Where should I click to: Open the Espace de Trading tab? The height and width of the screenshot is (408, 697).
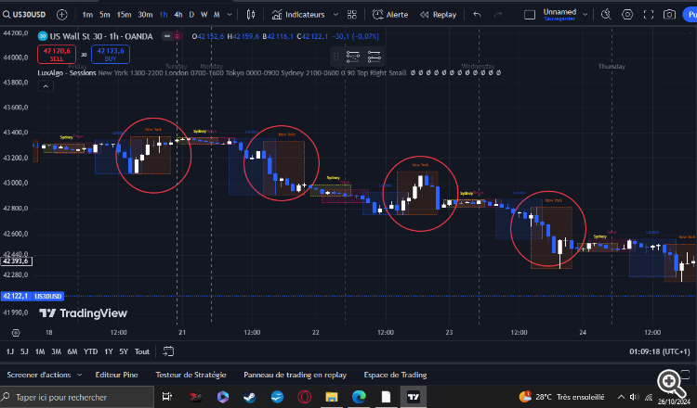pyautogui.click(x=395, y=375)
